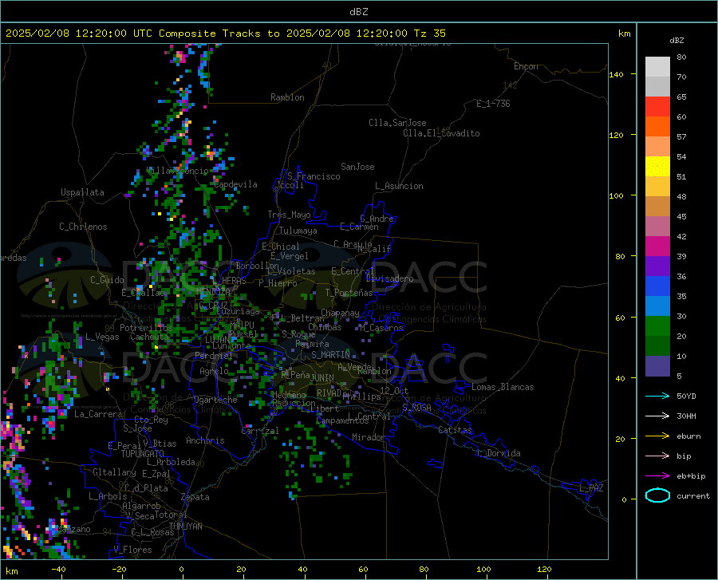Click the S_MARTIN label
This screenshot has width=718, height=580.
tap(330, 355)
